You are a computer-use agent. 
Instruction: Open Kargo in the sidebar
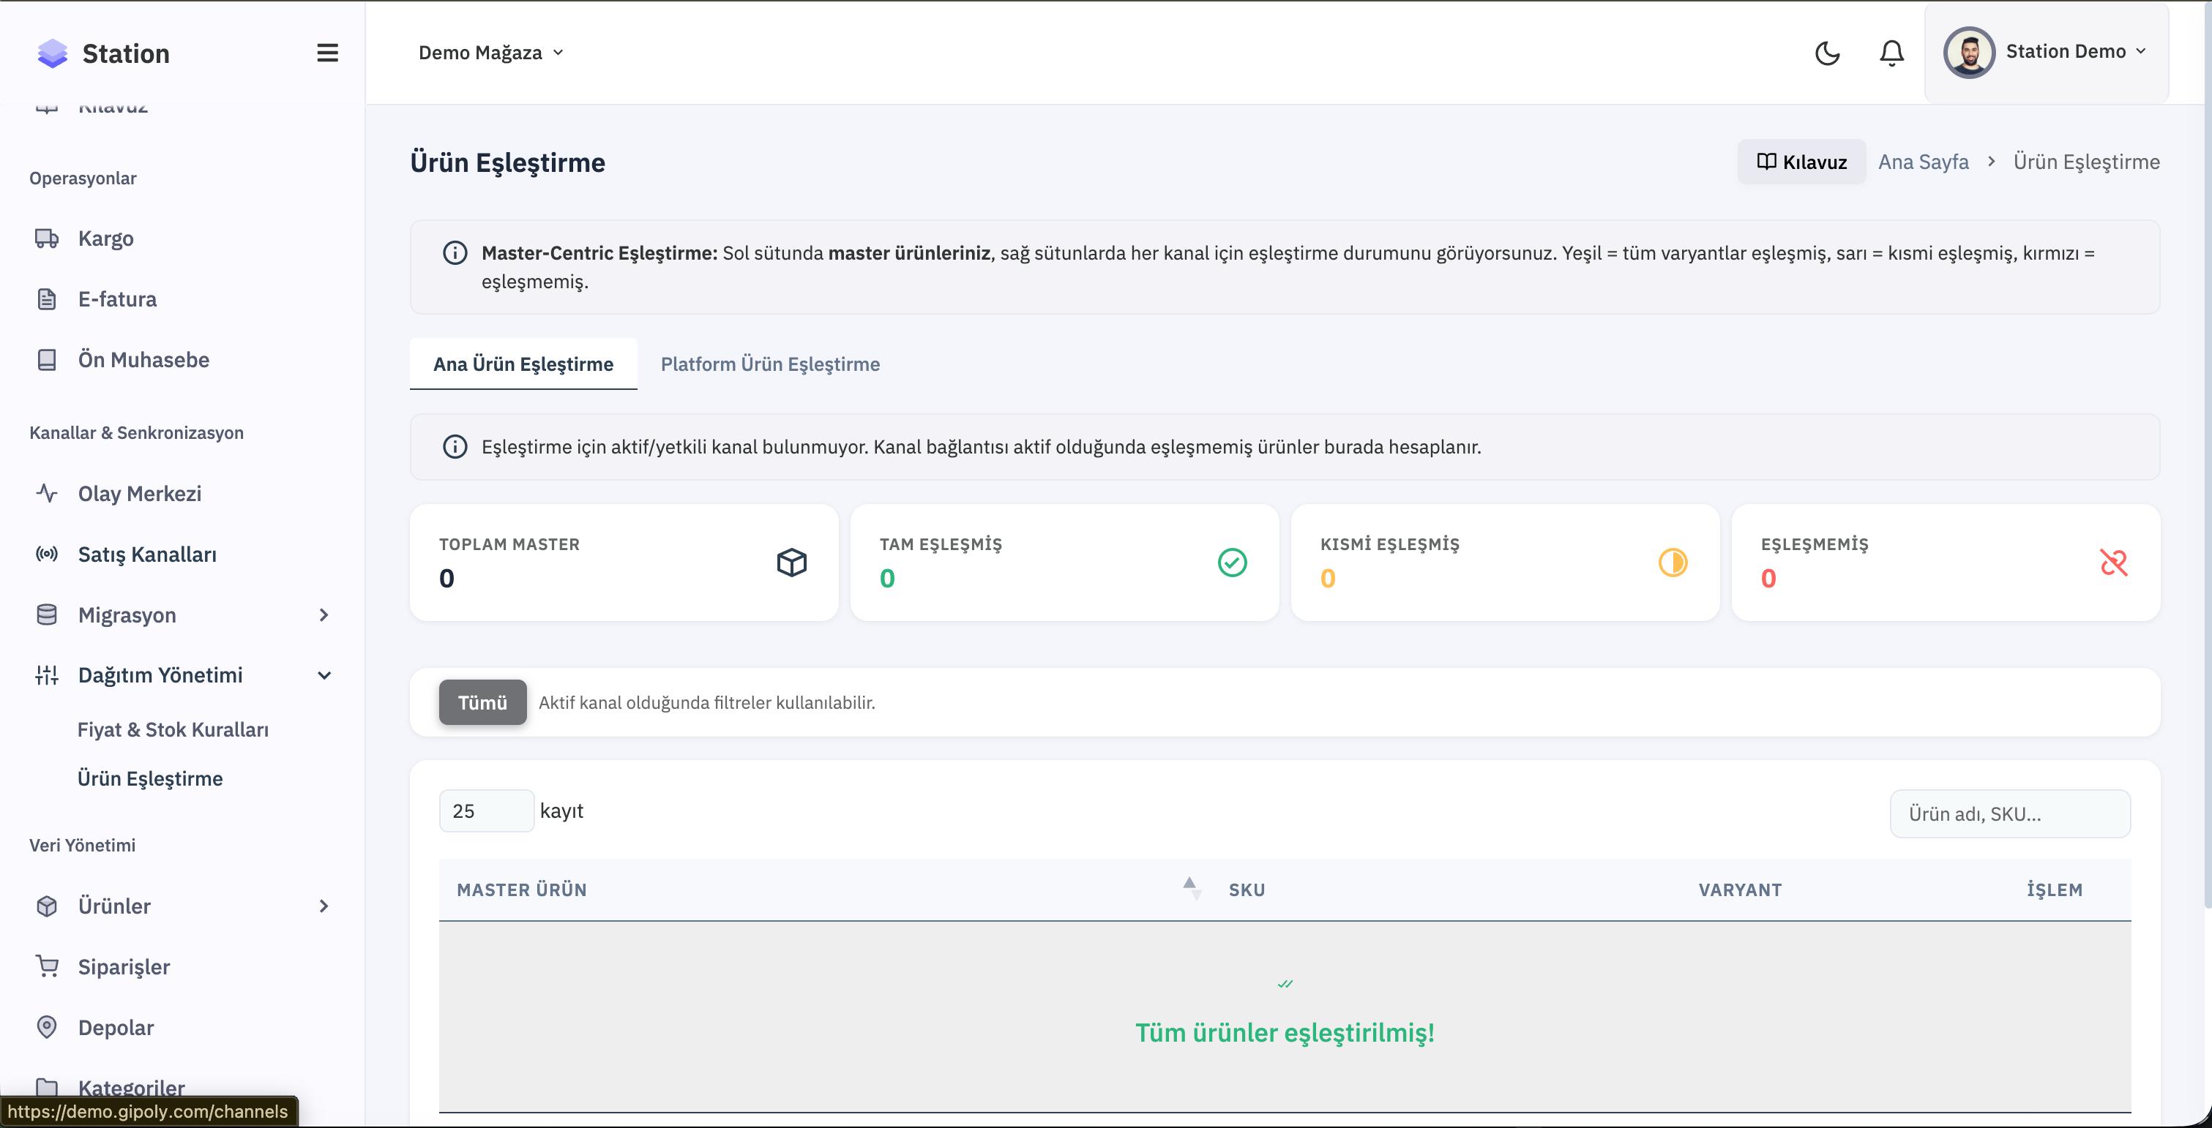point(105,238)
